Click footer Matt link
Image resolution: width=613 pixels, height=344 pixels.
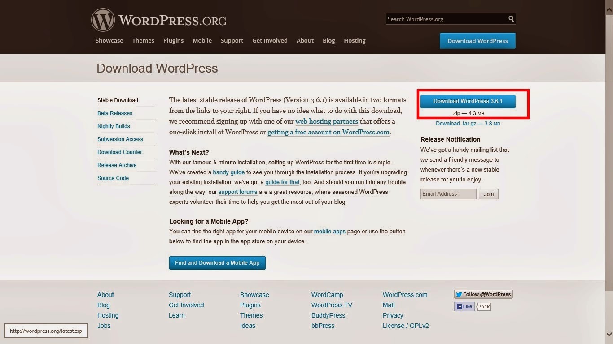coord(389,305)
